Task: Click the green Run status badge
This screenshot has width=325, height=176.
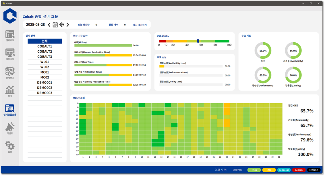Action: pos(254,170)
